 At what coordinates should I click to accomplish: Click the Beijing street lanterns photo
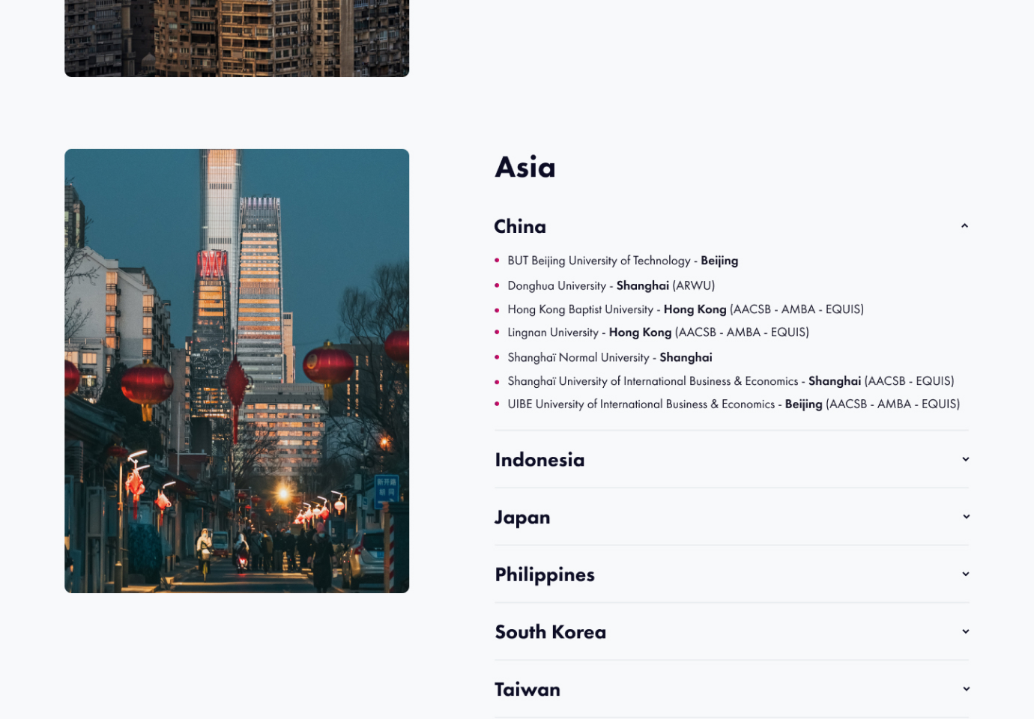(x=237, y=371)
